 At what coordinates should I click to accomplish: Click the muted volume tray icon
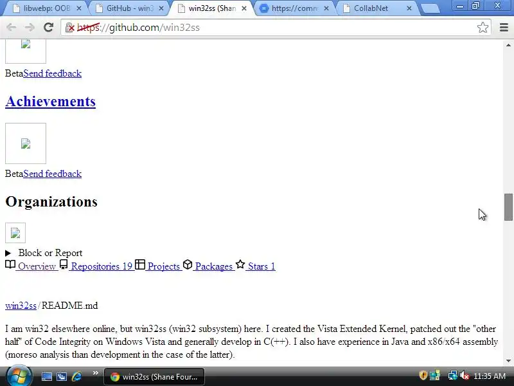pyautogui.click(x=464, y=376)
